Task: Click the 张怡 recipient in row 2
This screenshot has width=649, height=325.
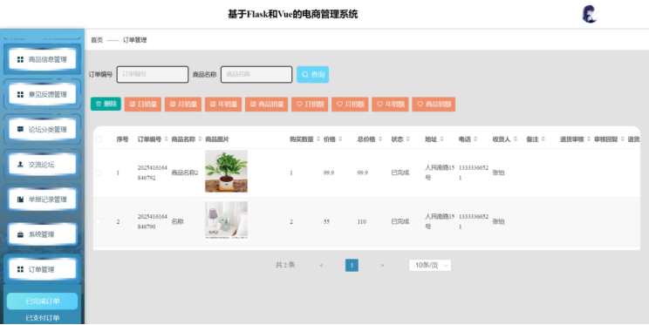Action: pos(498,221)
